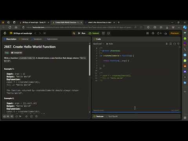The height and width of the screenshot is (141, 188).
Task: Click the streak fire counter icon
Action: [159, 33]
